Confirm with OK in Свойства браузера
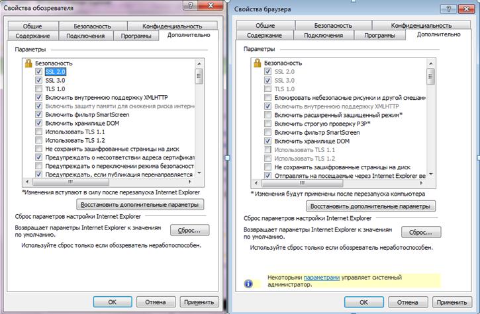 [363, 302]
